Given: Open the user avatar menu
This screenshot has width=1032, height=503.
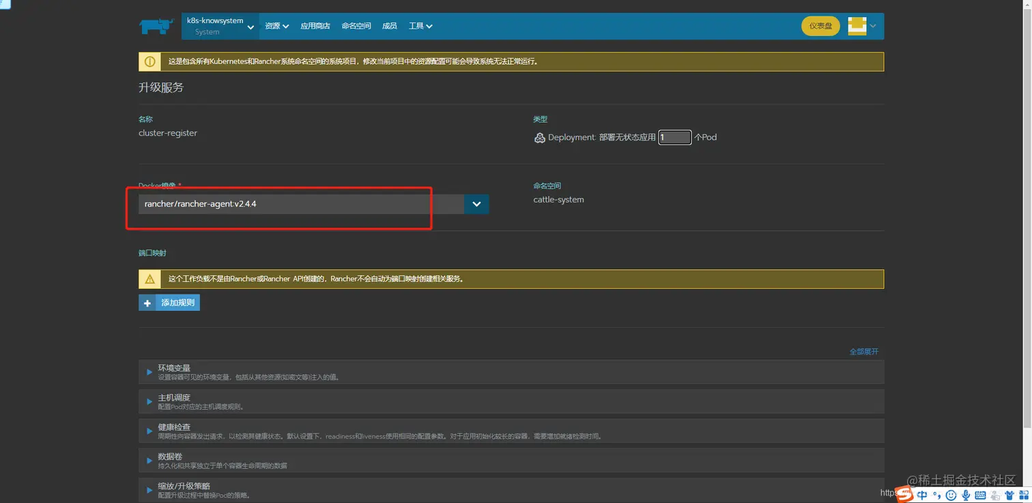Looking at the screenshot, I should tap(862, 26).
